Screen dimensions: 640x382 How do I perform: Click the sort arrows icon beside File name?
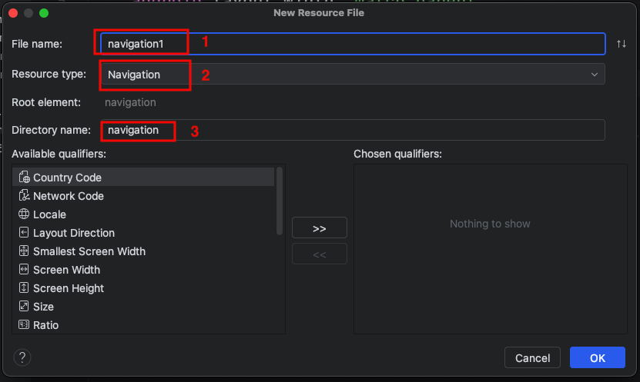tap(622, 44)
